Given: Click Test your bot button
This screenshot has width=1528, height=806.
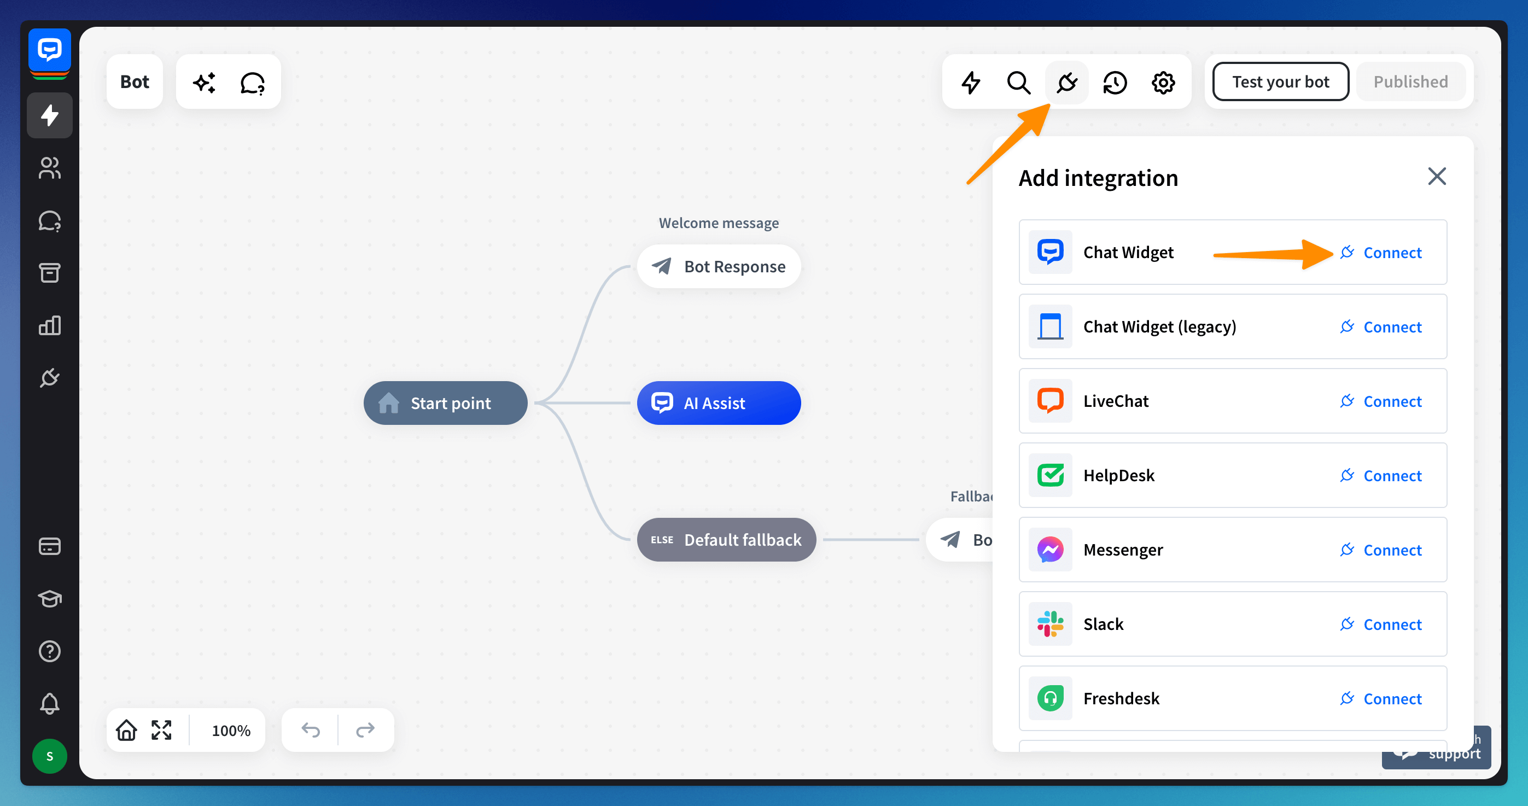Looking at the screenshot, I should tap(1280, 82).
